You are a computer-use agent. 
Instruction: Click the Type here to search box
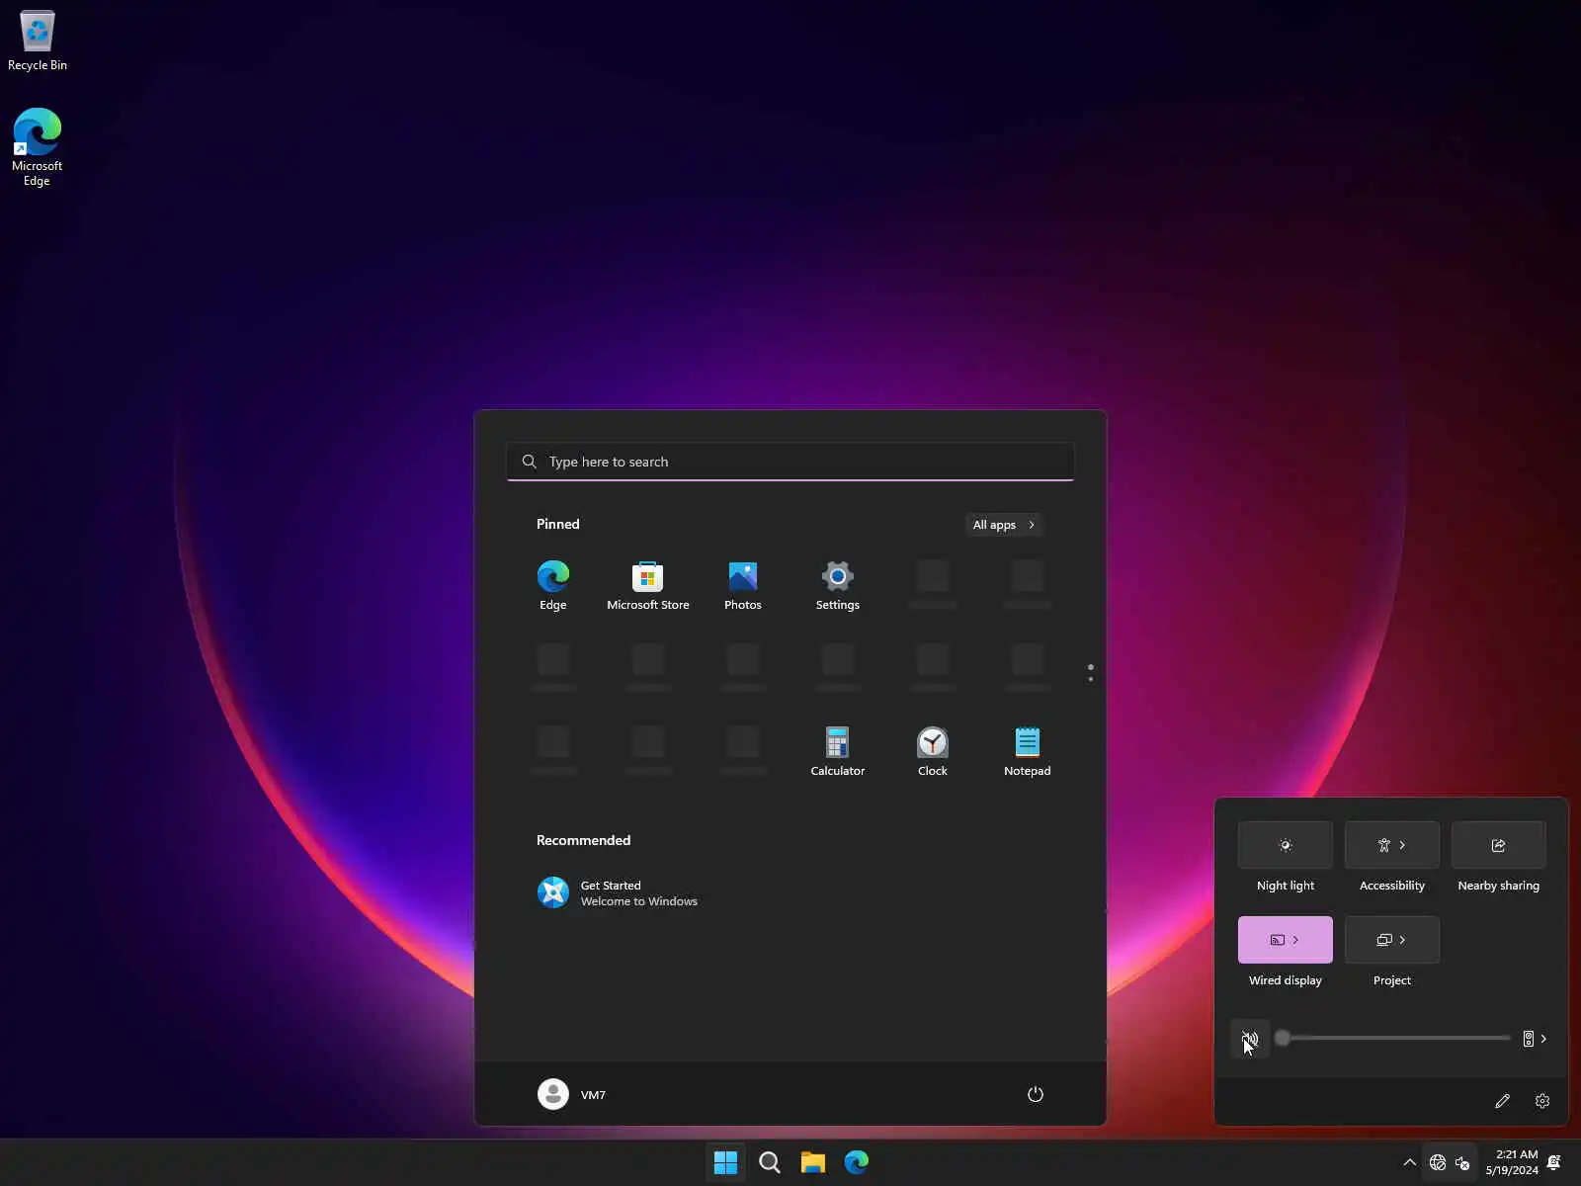coord(790,462)
